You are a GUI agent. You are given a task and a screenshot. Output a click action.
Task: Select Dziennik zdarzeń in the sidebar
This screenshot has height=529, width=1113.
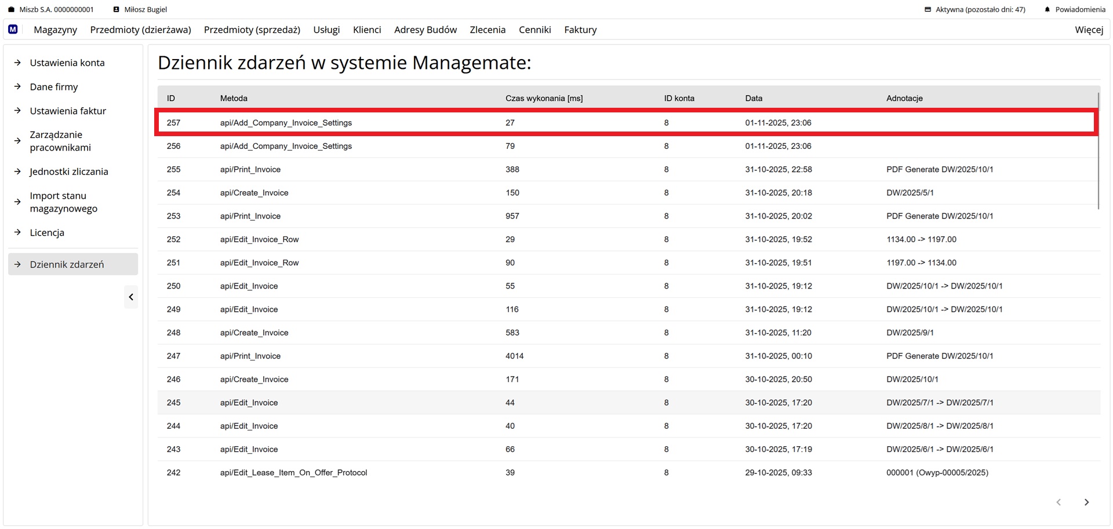(x=67, y=264)
